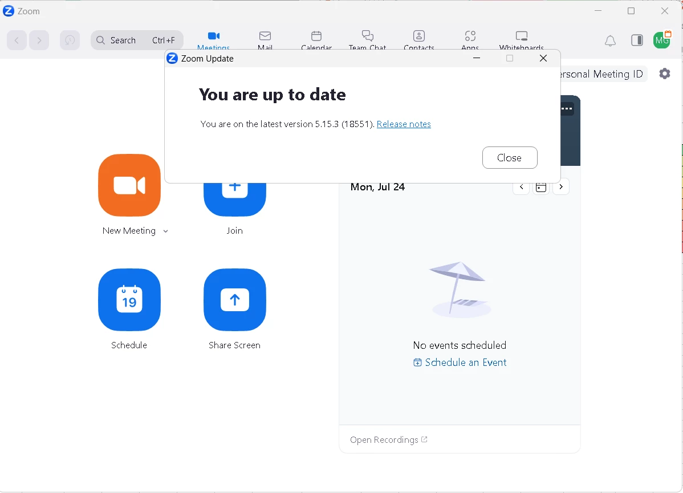Toggle the side panel layout icon
Viewport: 683px width, 493px height.
637,40
